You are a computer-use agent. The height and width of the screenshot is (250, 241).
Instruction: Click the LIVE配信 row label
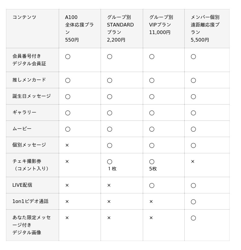(22, 185)
